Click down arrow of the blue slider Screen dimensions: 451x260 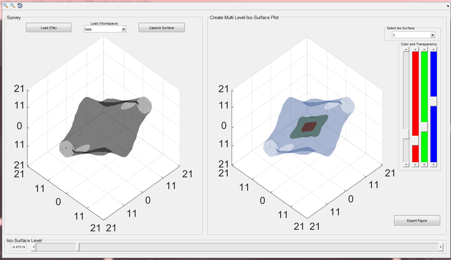tap(434, 165)
